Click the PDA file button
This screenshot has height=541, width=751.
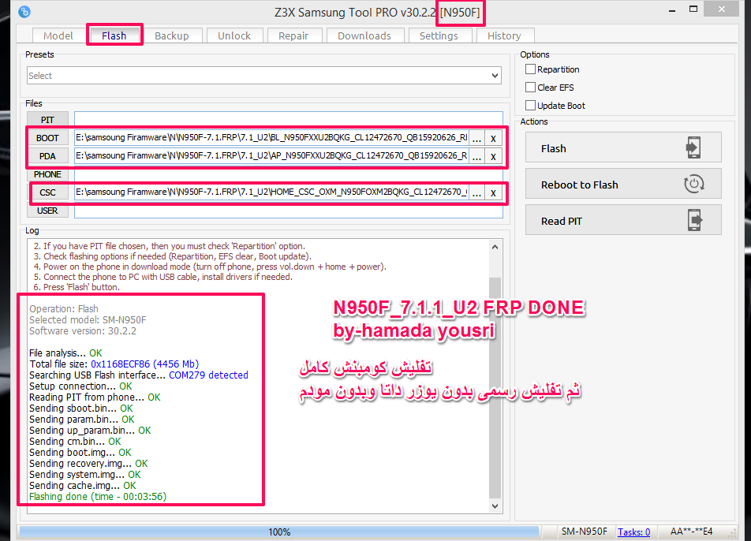pos(47,156)
